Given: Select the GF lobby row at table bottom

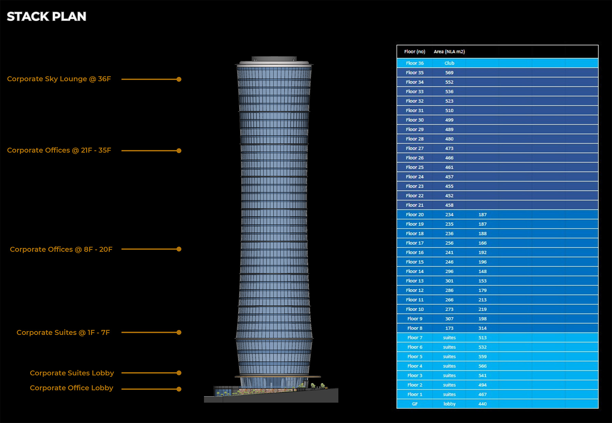Looking at the screenshot, I should [x=449, y=404].
